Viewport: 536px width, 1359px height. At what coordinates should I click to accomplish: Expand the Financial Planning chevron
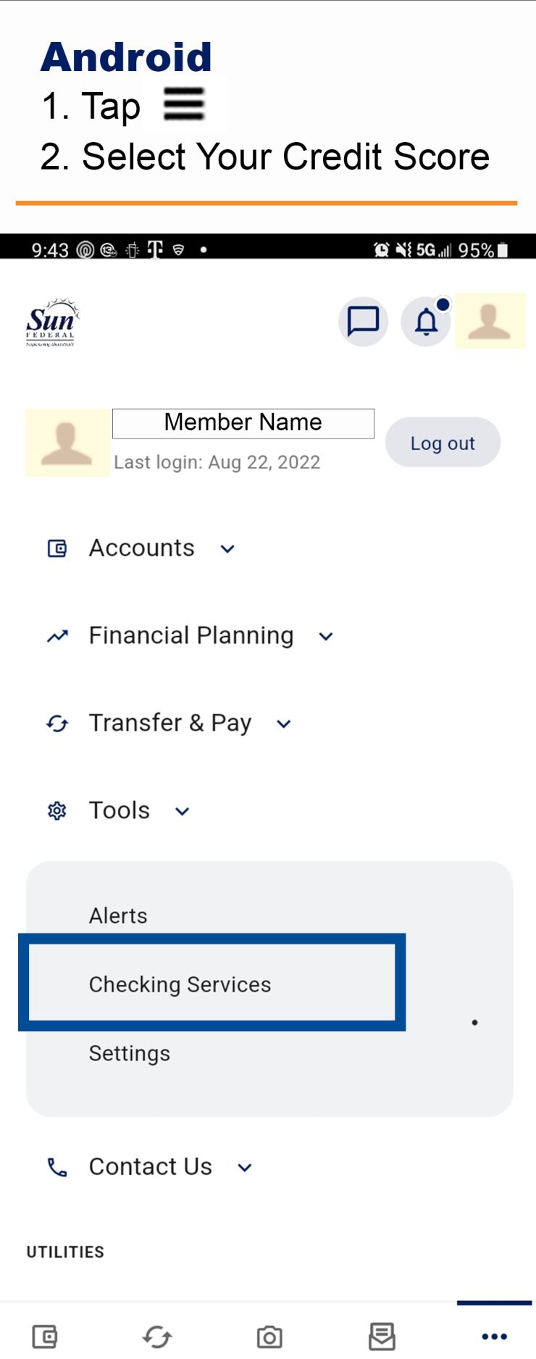(326, 636)
